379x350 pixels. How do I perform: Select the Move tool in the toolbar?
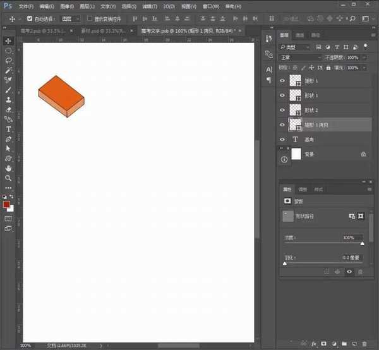coord(8,41)
